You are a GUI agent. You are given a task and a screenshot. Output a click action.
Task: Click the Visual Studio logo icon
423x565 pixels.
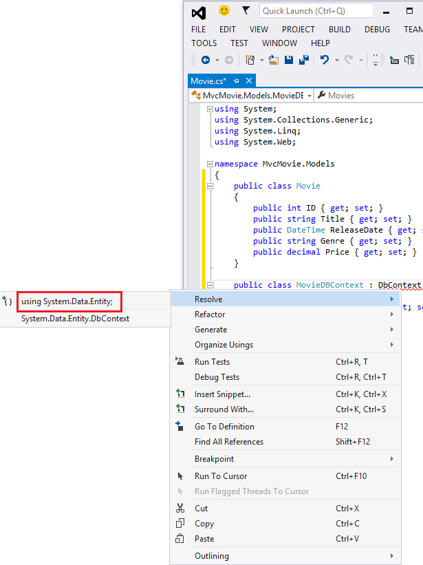[x=199, y=13]
